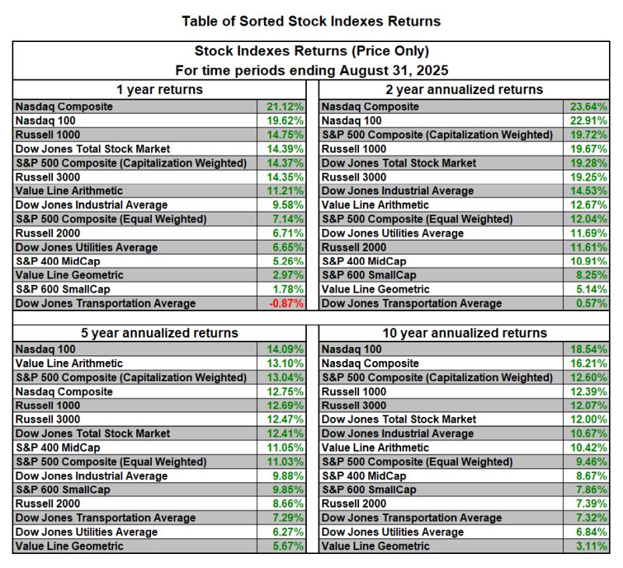Select the '10 year annualized returns' header
Image resolution: width=623 pixels, height=568 pixels.
click(465, 333)
